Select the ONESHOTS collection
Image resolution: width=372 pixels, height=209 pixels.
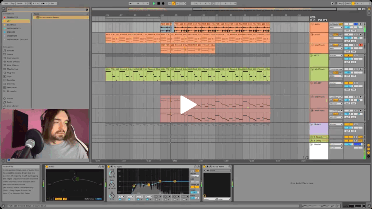coord(12,36)
